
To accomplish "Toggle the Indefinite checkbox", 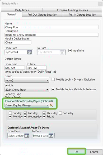I will 70,51.
